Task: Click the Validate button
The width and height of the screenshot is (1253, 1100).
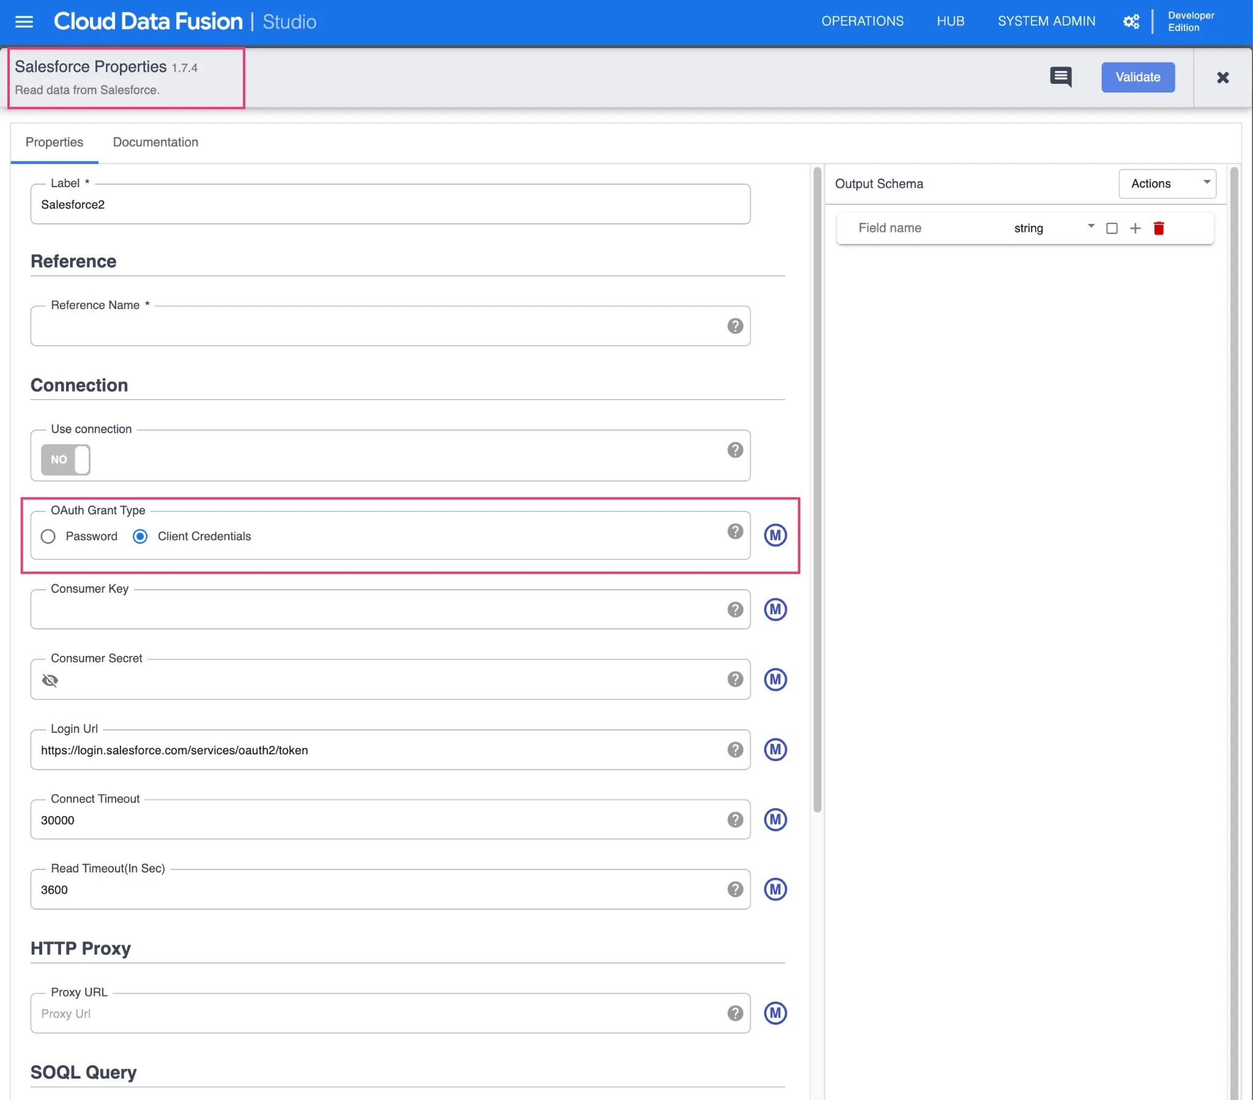Action: tap(1137, 77)
